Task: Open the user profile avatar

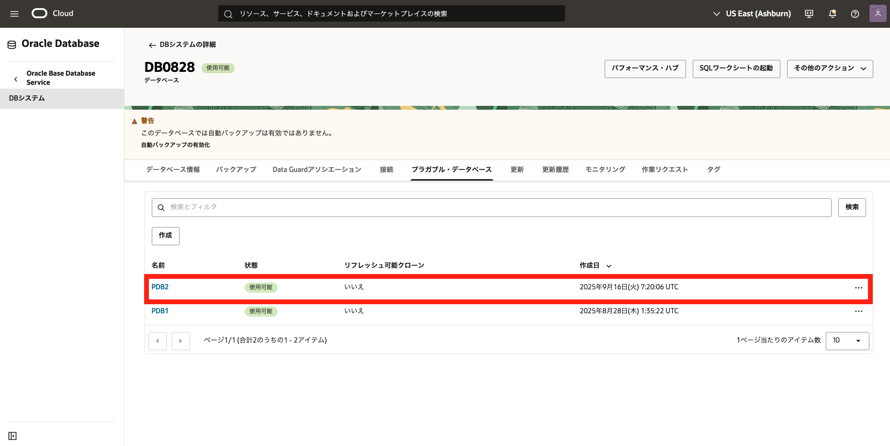Action: [878, 14]
